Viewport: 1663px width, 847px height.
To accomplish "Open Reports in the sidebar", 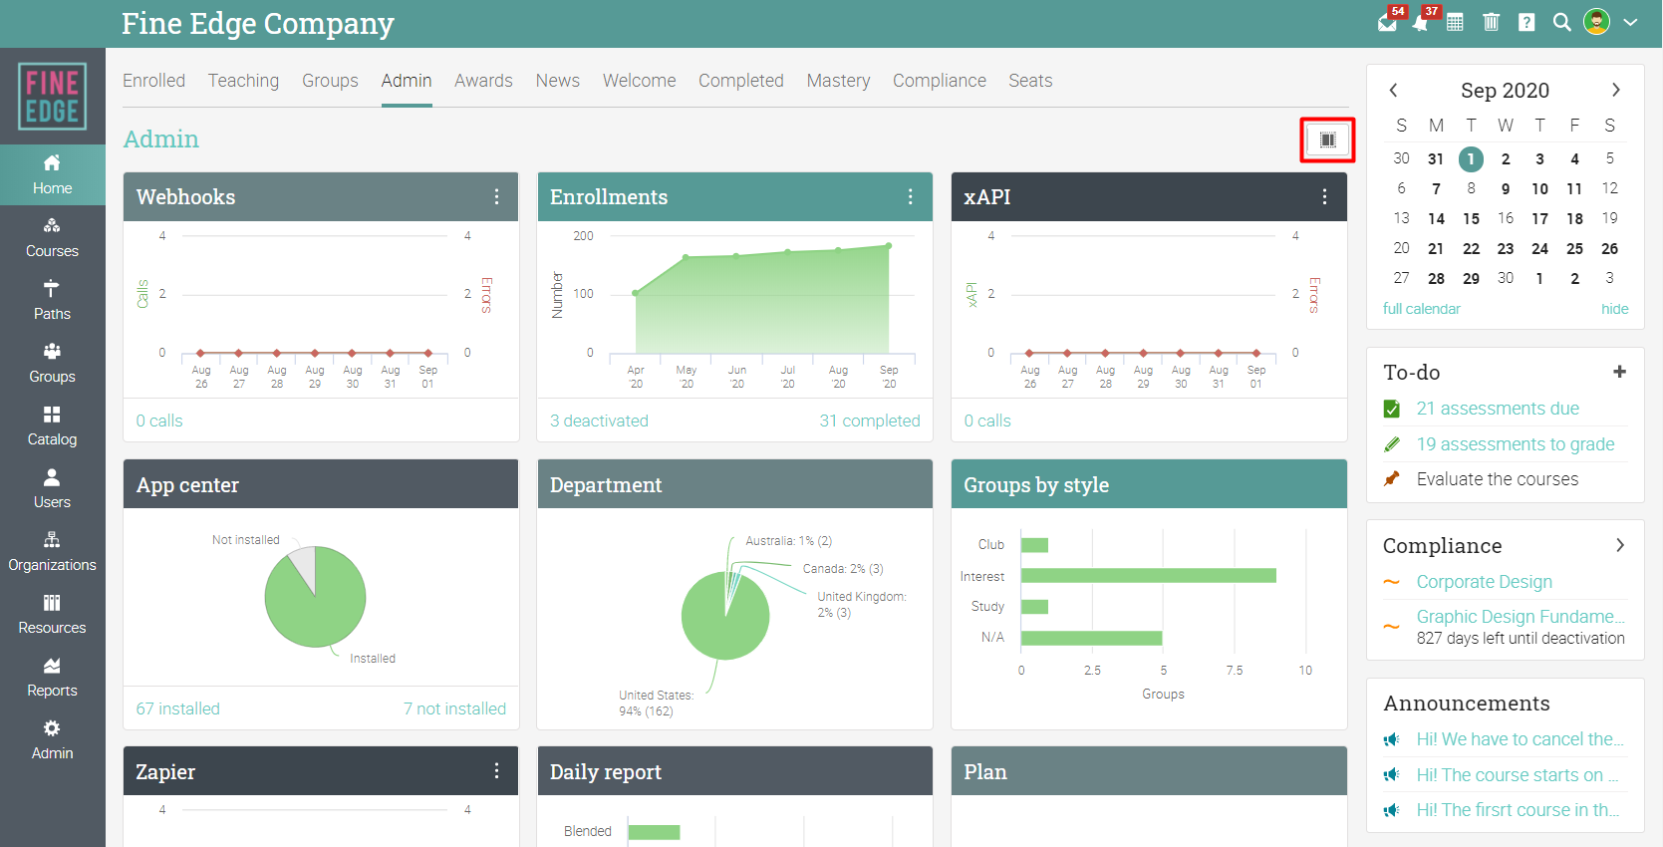I will (52, 677).
